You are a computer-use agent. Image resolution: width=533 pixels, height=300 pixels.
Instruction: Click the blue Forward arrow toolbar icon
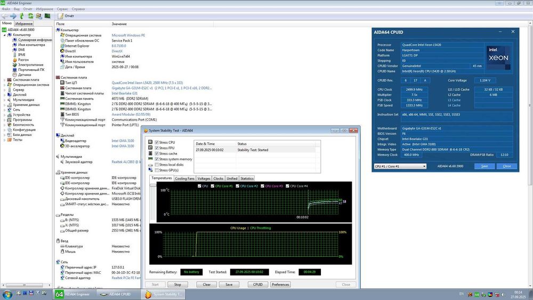pos(13,16)
